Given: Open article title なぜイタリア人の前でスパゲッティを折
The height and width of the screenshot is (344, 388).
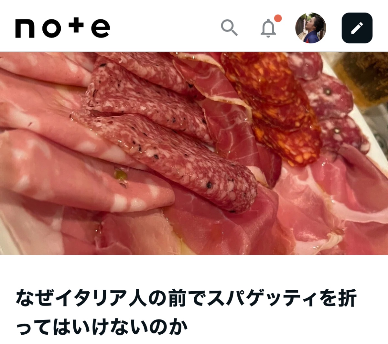Looking at the screenshot, I should point(186,298).
